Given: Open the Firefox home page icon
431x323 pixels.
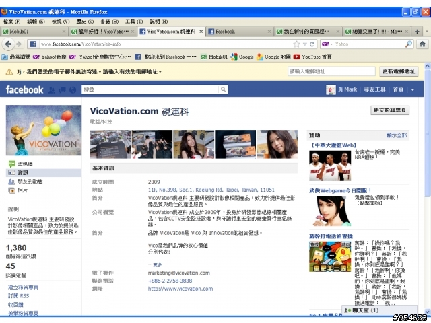Looking at the screenshot, I should [422, 44].
